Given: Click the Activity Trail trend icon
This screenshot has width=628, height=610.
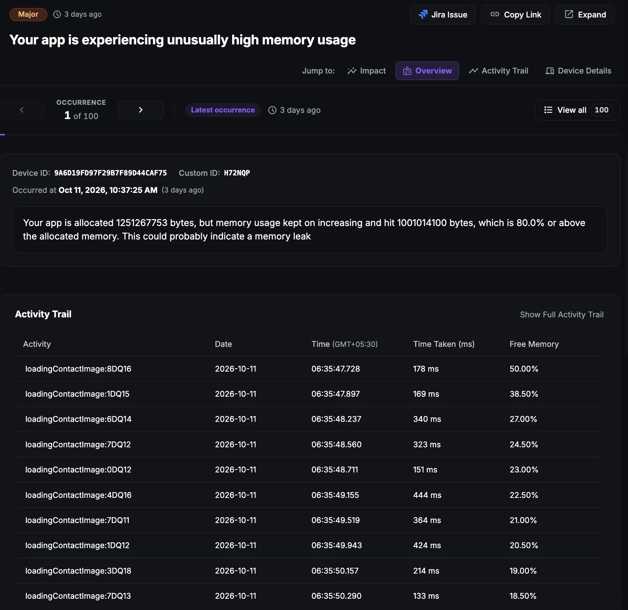Looking at the screenshot, I should [x=473, y=71].
